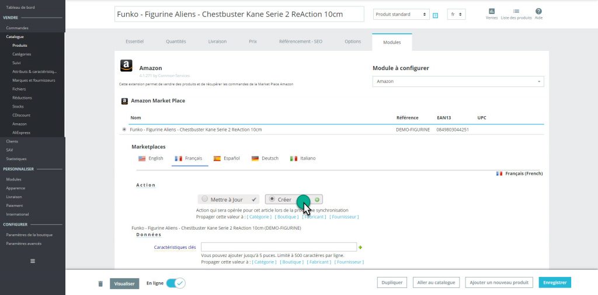
Task: Open the Liste des produits icon
Action: tap(516, 12)
